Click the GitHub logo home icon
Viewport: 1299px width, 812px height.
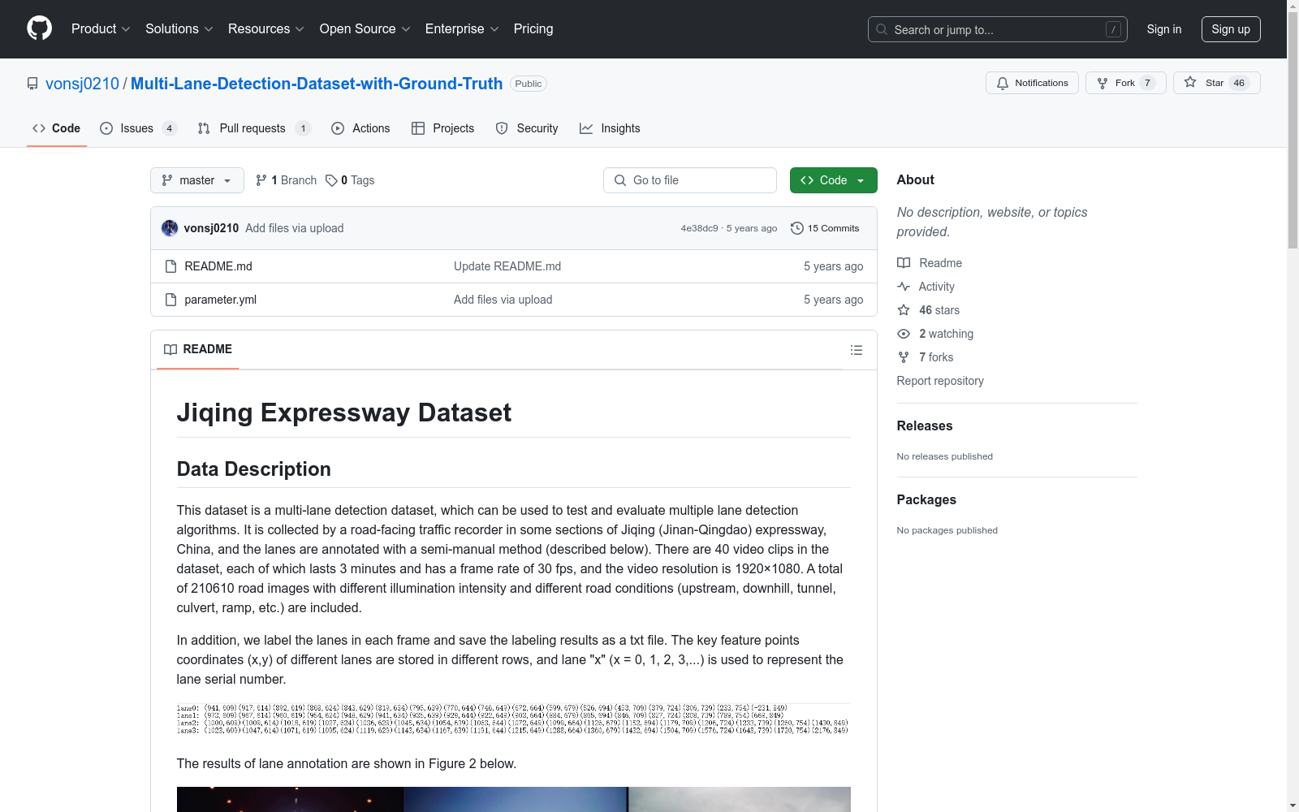39,28
